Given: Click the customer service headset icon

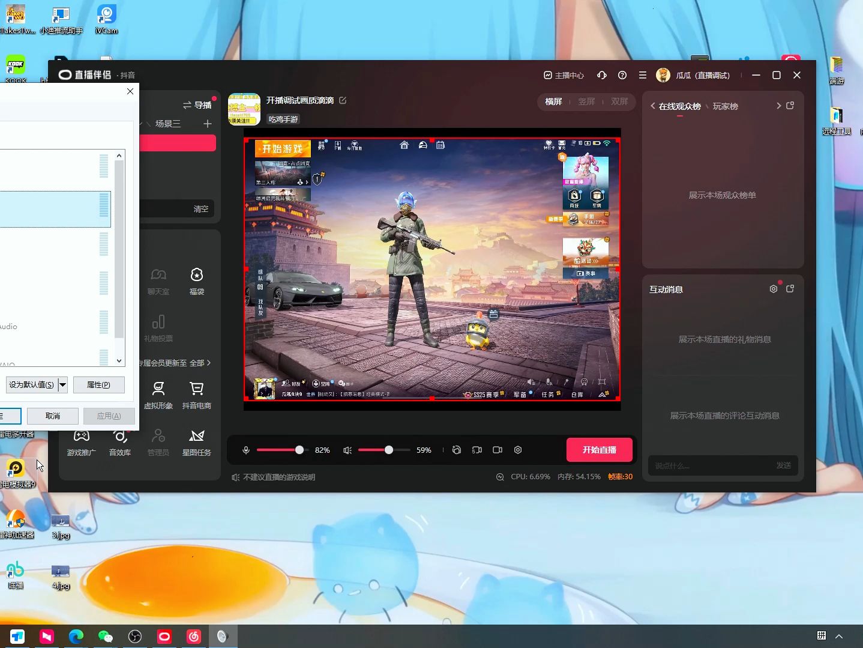Looking at the screenshot, I should pos(602,75).
